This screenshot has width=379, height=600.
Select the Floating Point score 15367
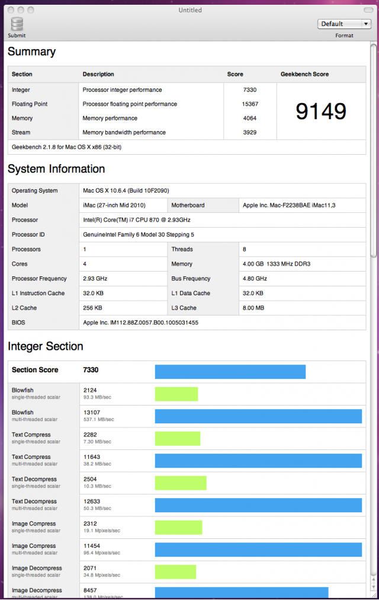250,104
